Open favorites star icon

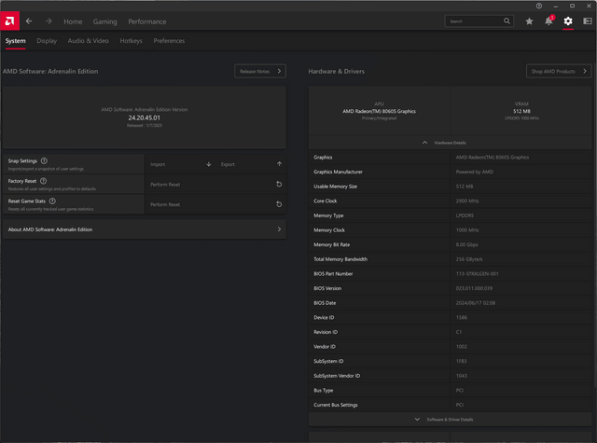pos(529,21)
